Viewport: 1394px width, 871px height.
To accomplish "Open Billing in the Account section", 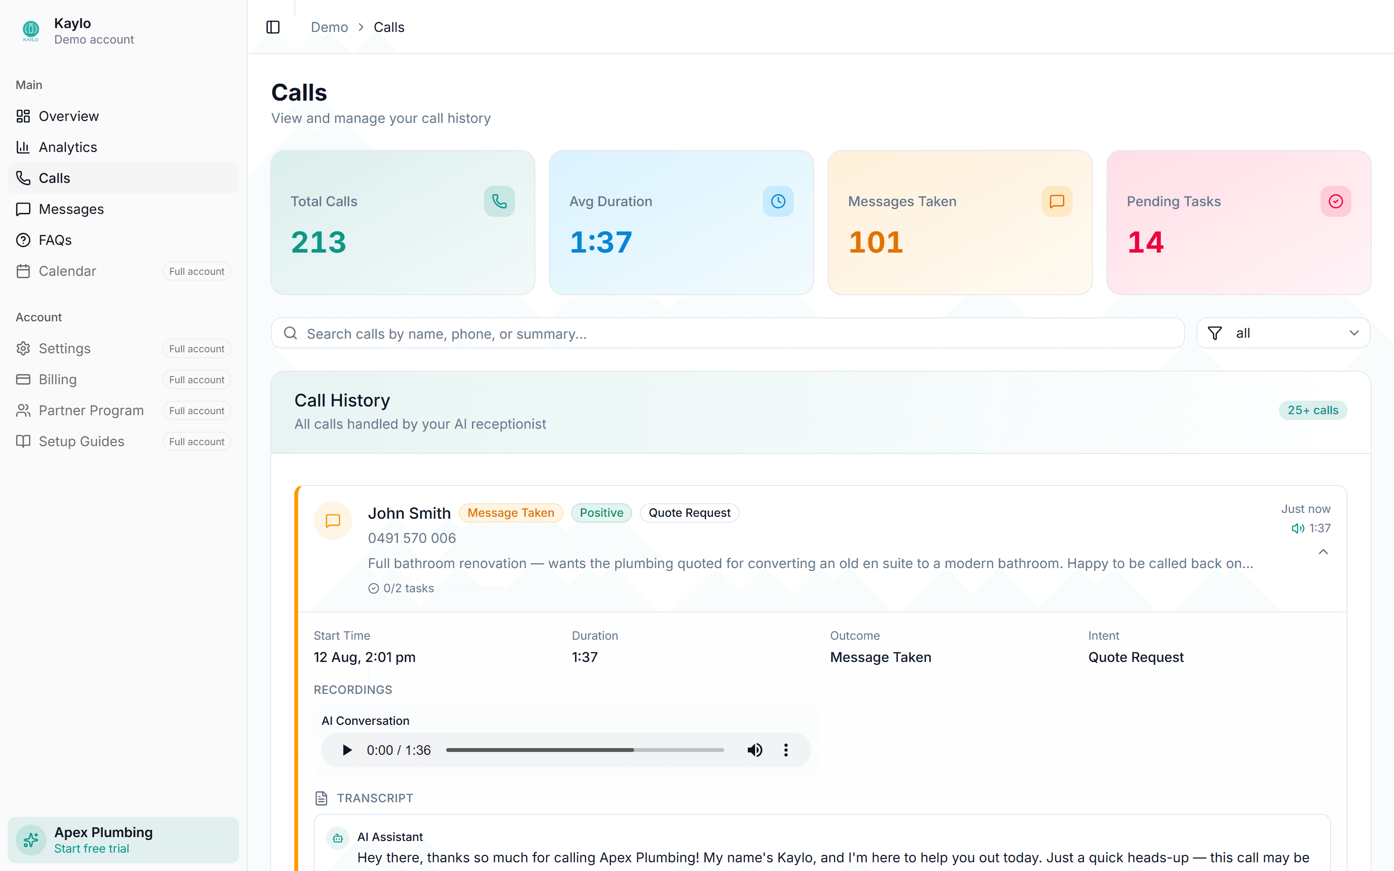I will [123, 380].
